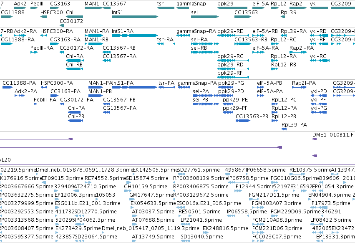The image size is (355, 243).
Task: Open the Rap2l-RA transcript
Action: pos(298,52)
